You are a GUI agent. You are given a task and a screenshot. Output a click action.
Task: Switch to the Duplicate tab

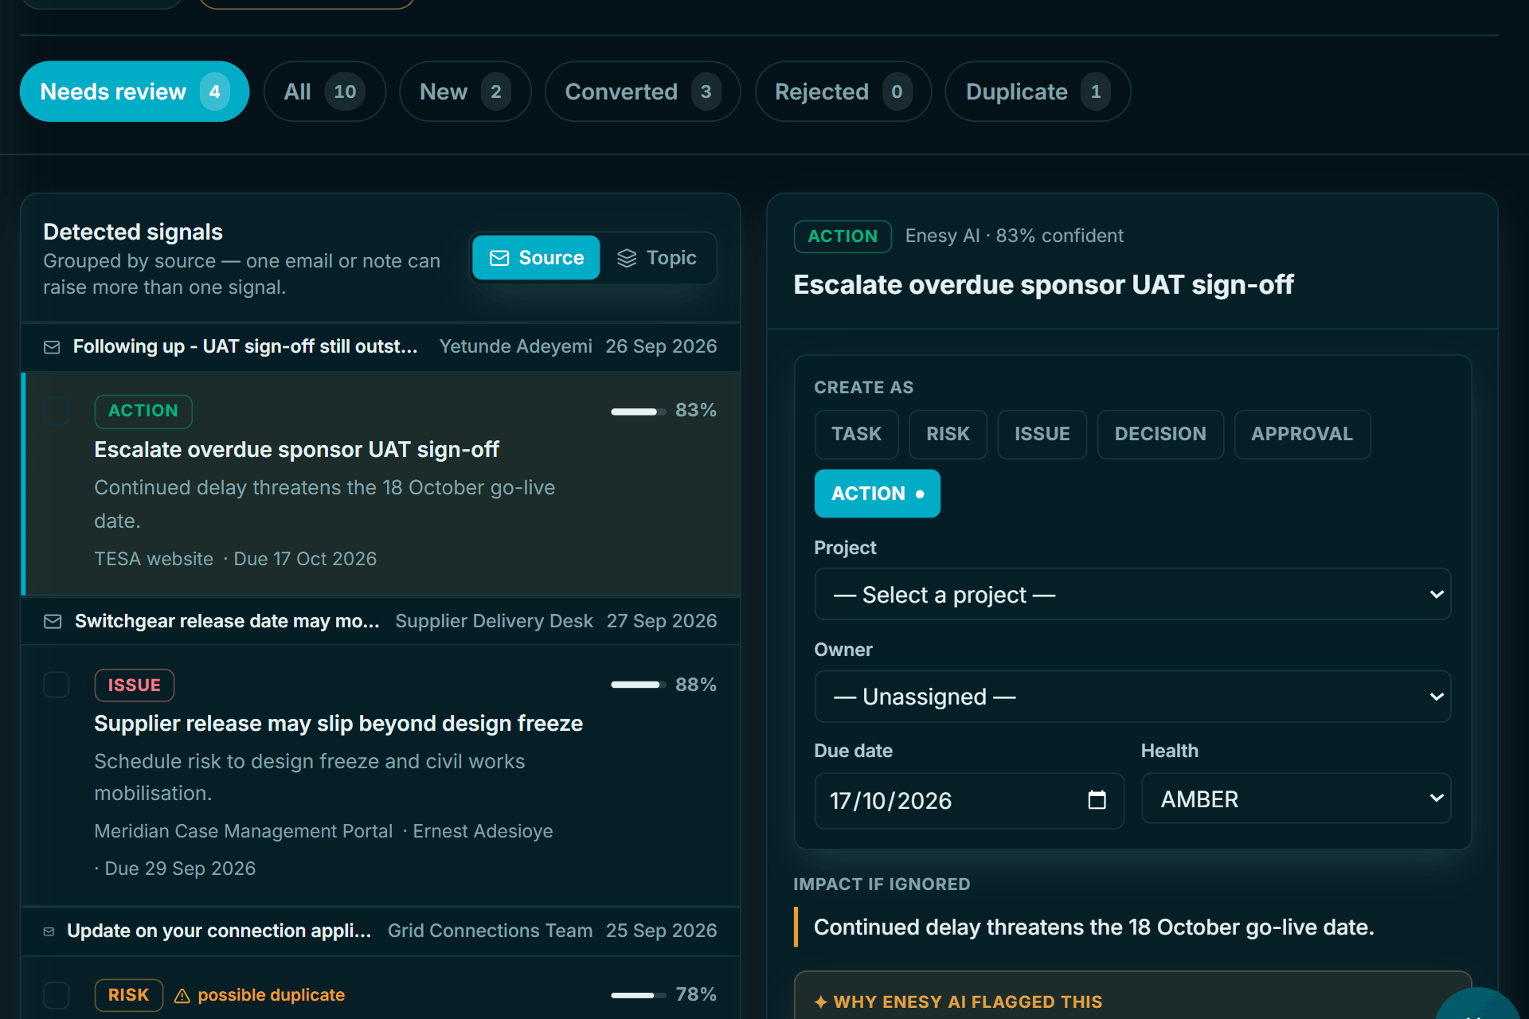[1038, 92]
